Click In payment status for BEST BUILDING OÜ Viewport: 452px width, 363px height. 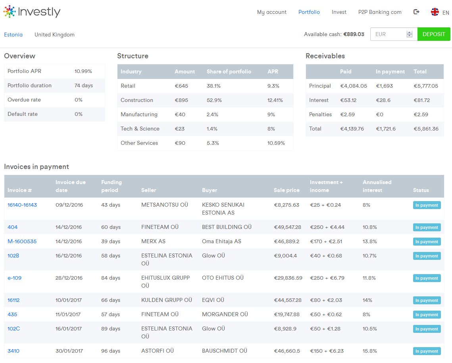point(427,227)
